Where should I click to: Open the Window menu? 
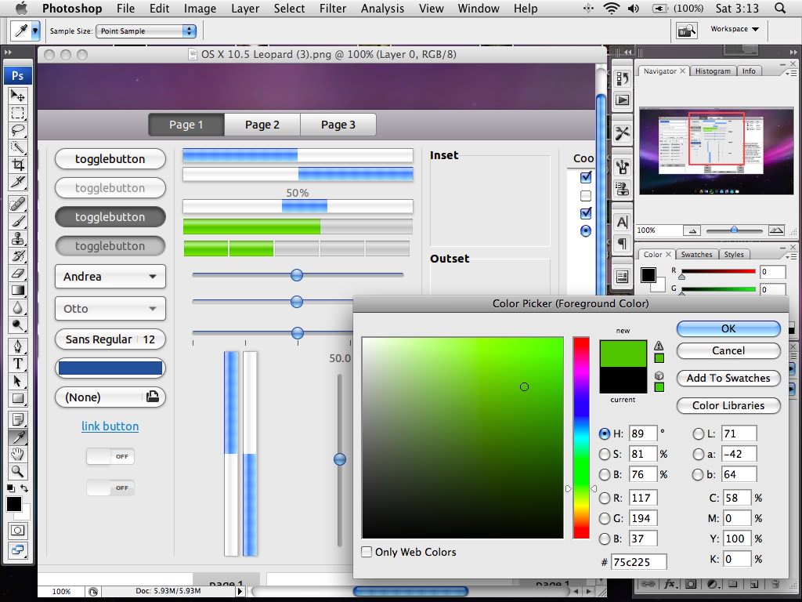click(479, 8)
